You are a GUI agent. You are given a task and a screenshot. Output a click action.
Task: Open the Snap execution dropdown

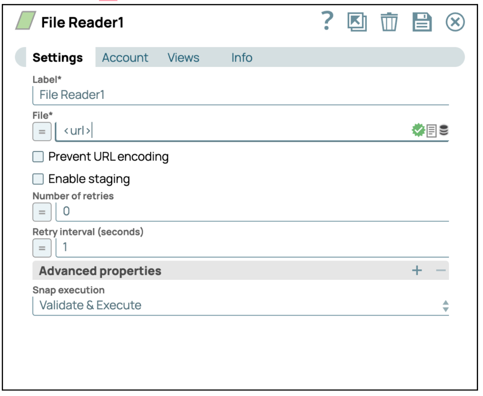tap(241, 306)
